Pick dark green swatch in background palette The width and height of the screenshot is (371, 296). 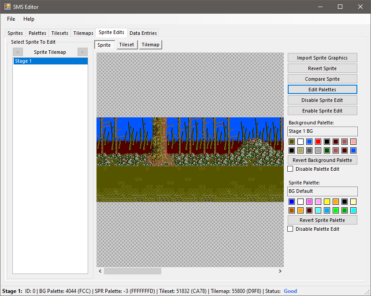(327, 150)
